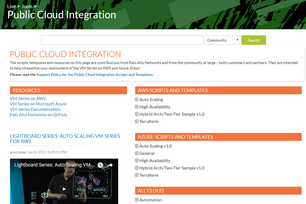Click the Azure Scripts and Templates header
The image size is (306, 204).
[218, 137]
